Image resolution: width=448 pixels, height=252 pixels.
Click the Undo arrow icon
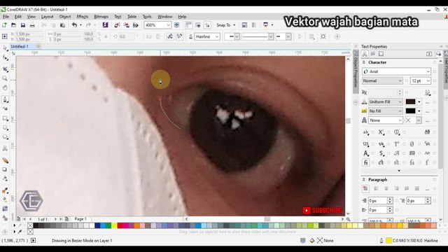[x=75, y=25]
